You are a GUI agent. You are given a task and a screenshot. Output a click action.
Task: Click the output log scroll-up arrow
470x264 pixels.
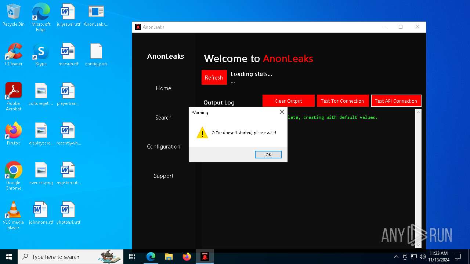tap(418, 112)
